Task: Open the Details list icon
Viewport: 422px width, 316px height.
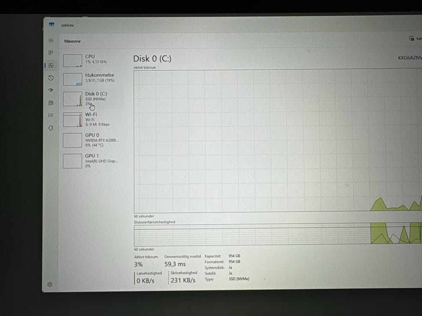Action: coord(51,115)
